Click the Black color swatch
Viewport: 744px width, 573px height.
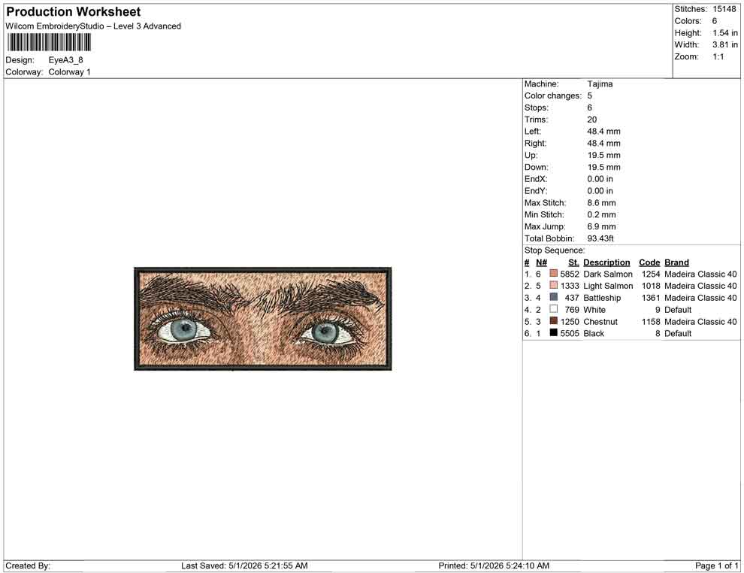(553, 333)
